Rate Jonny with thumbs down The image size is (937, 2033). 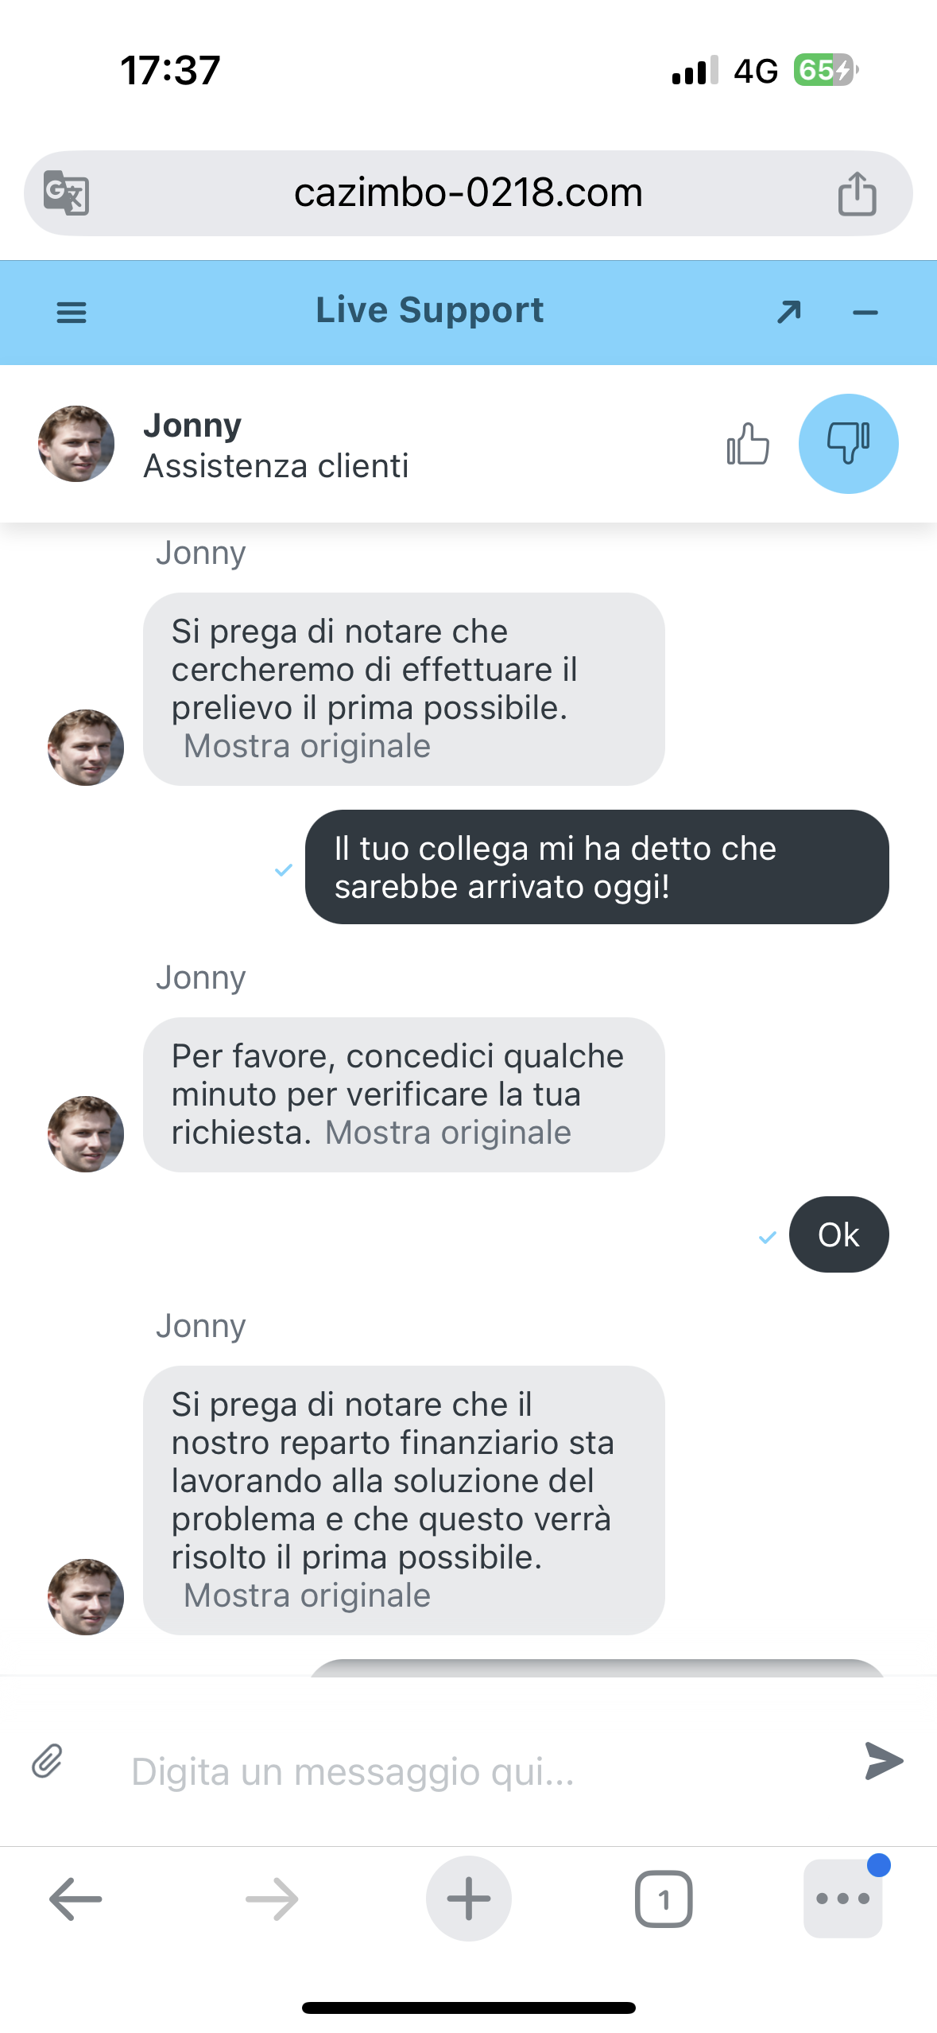pyautogui.click(x=848, y=444)
